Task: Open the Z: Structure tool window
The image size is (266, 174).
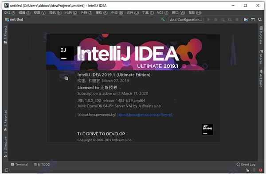Action: click(5, 147)
